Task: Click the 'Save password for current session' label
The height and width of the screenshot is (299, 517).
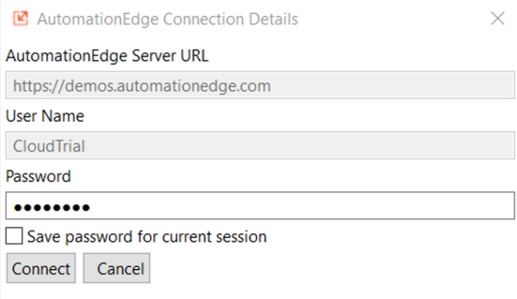Action: (147, 237)
